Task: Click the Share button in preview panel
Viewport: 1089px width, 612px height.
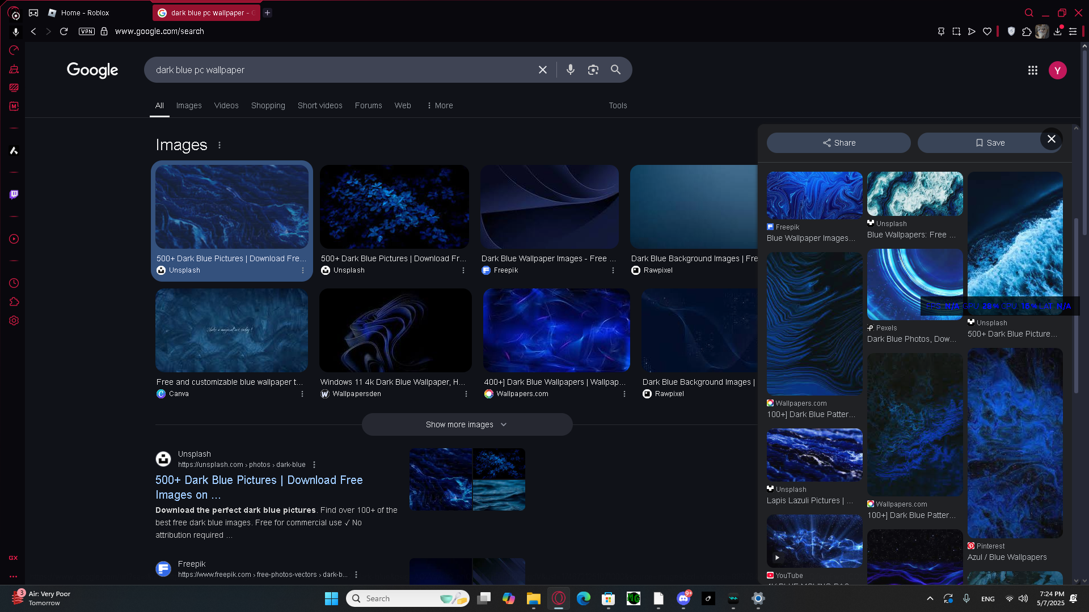Action: pos(838,143)
